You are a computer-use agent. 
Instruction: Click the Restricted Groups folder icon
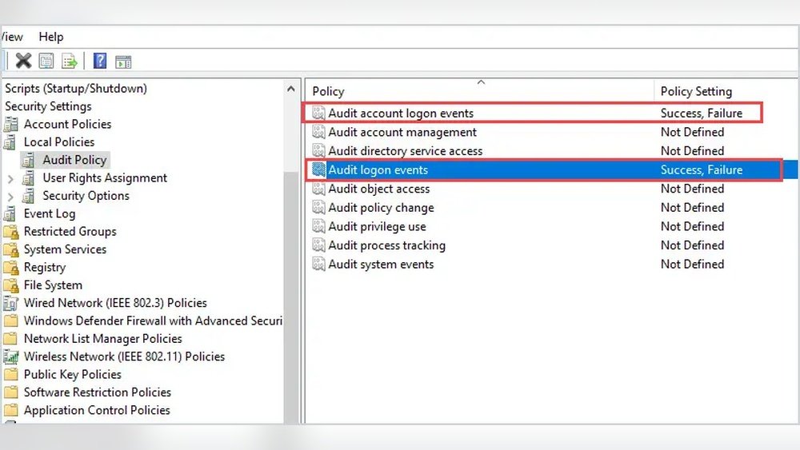[x=11, y=232]
